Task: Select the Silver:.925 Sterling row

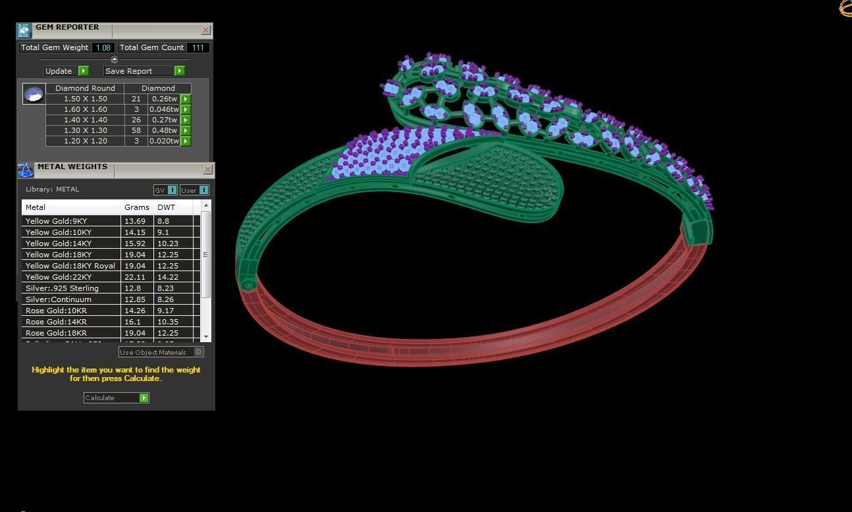Action: coord(111,288)
